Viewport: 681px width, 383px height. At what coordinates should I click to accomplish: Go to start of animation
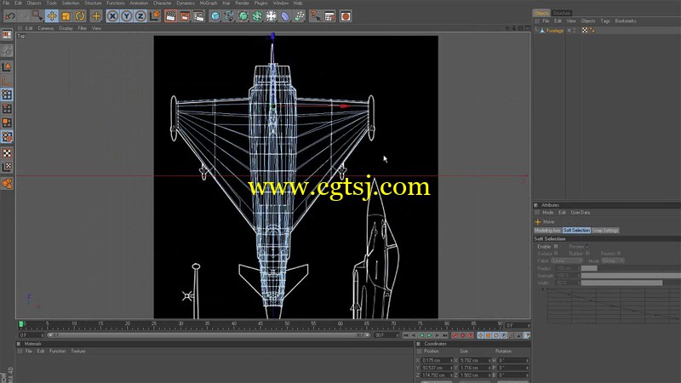pos(406,335)
